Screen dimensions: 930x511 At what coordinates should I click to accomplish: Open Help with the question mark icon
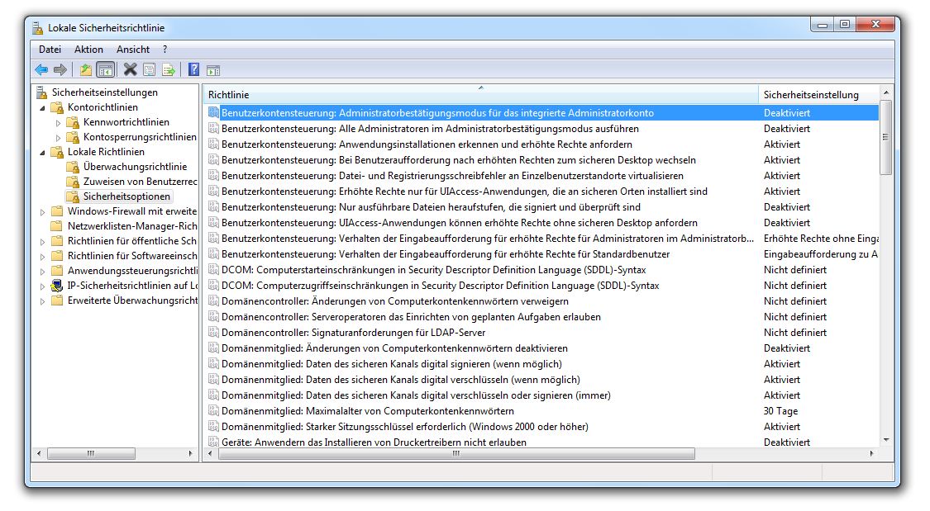[193, 70]
